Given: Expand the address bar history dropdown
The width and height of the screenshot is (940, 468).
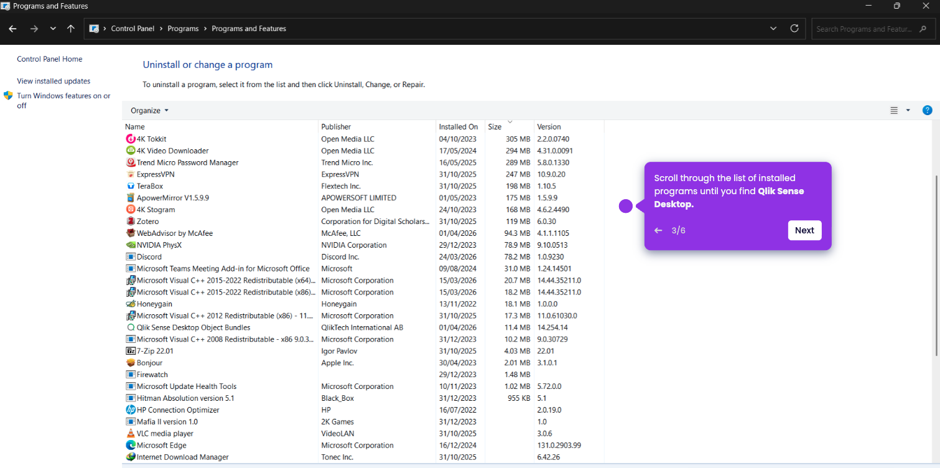Looking at the screenshot, I should pyautogui.click(x=773, y=29).
